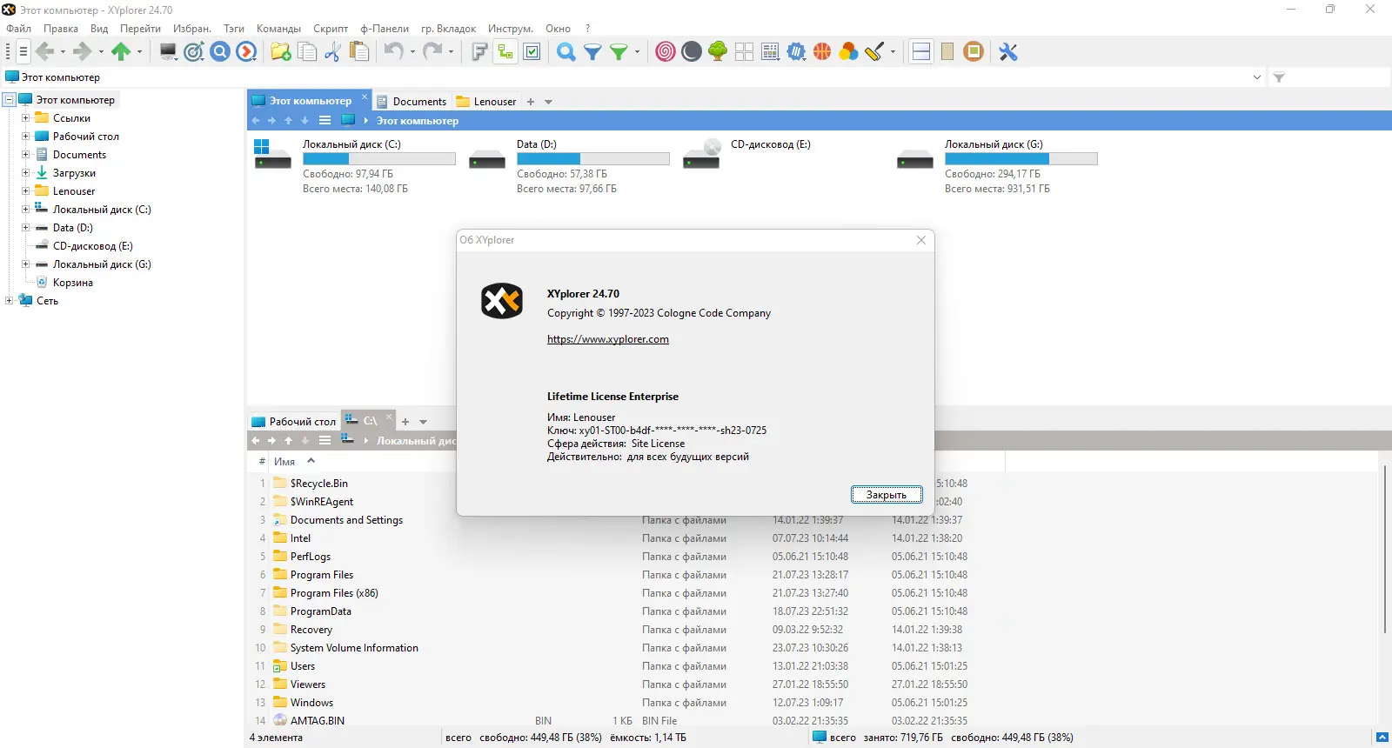Click the Локальный диск (G:) usage bar

tap(1021, 159)
